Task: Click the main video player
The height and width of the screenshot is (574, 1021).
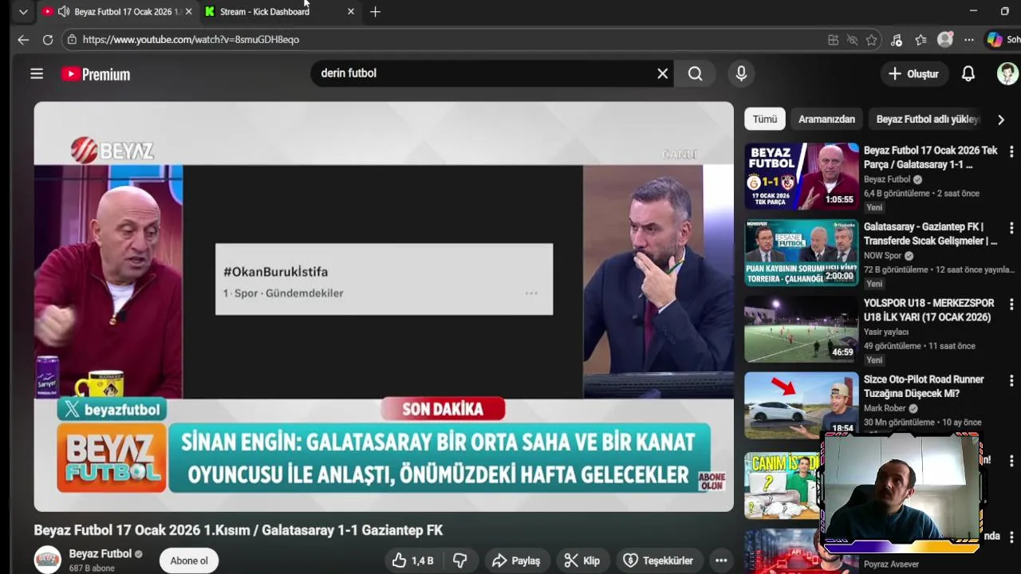Action: (x=384, y=306)
